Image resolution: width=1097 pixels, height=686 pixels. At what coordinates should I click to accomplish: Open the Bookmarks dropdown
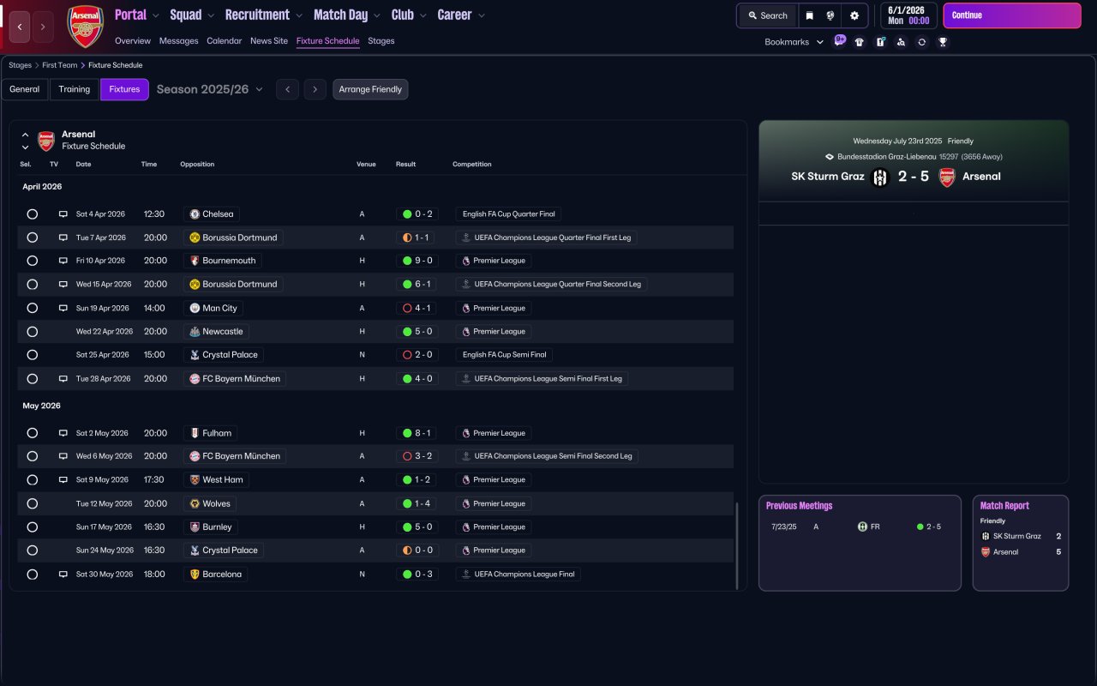coord(794,42)
